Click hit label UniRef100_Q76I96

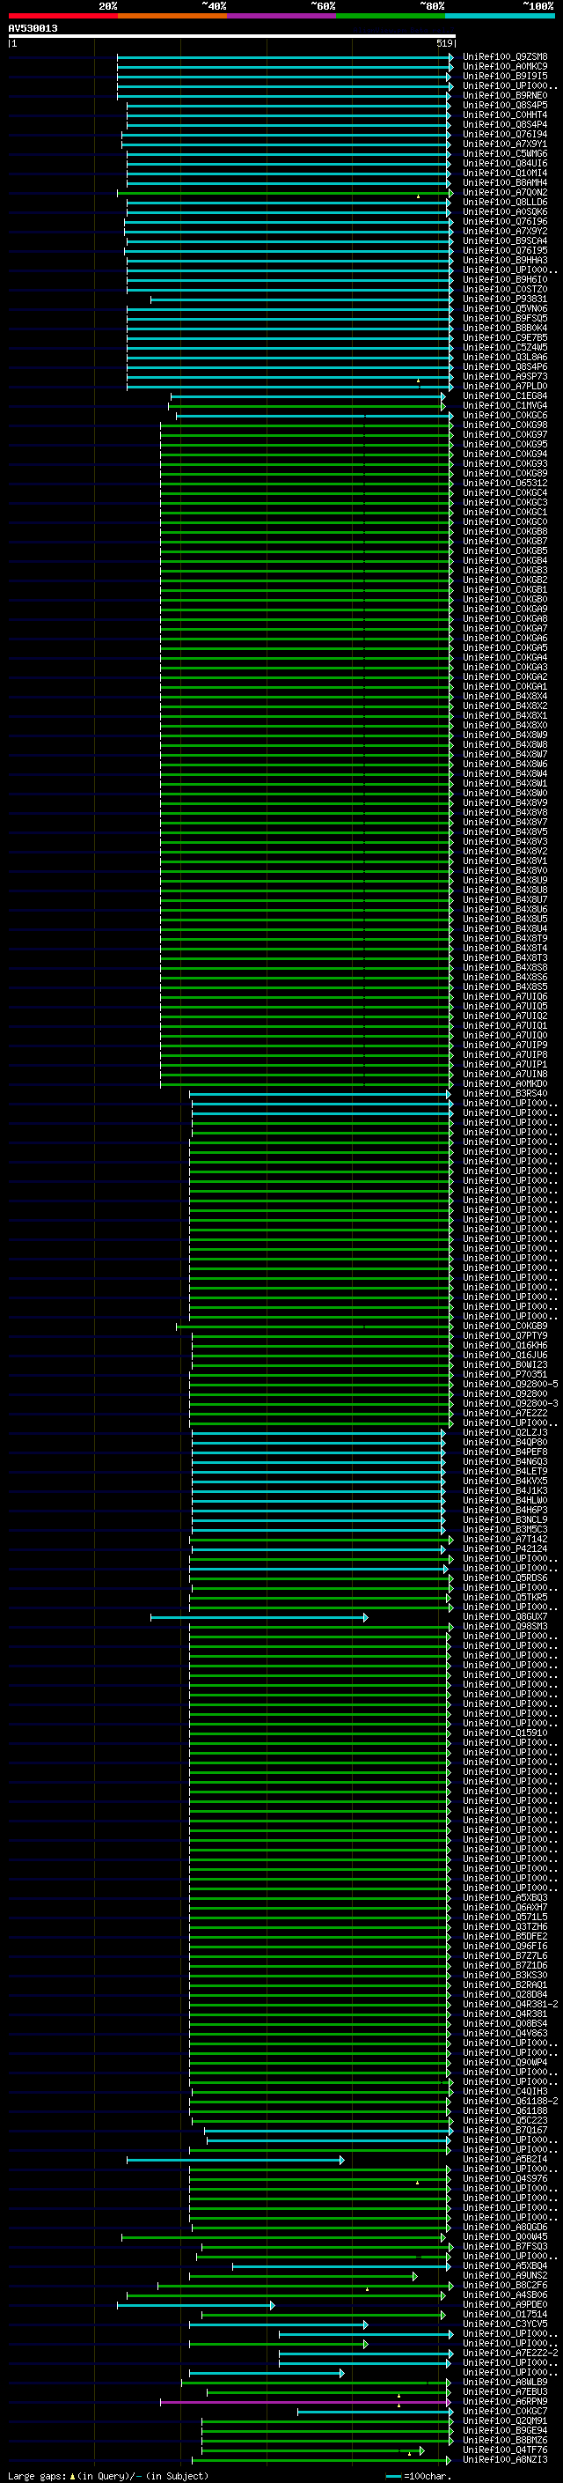(505, 222)
